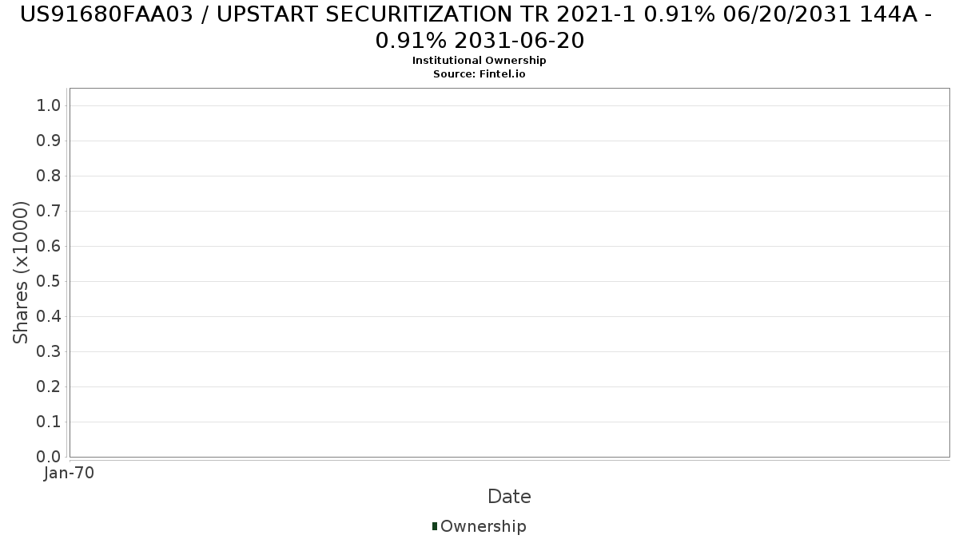Click the 0.9 y-axis tick label
Screen dimensions: 959x539
pos(49,141)
